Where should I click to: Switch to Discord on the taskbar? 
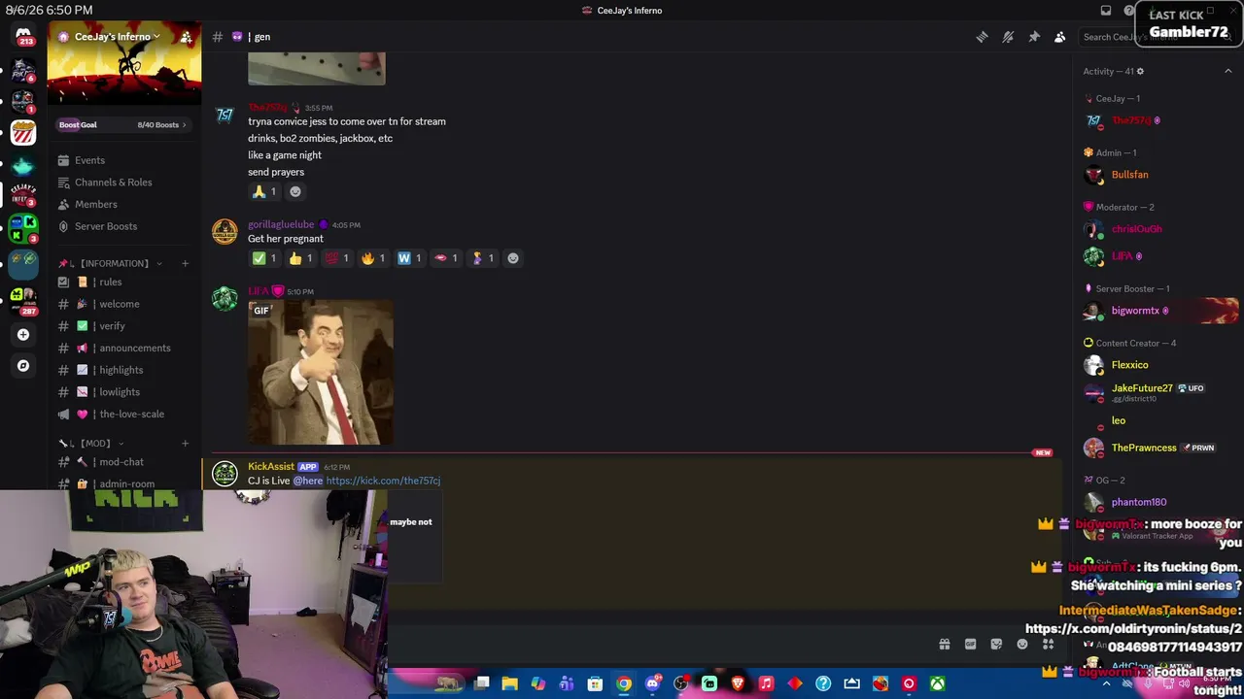tap(652, 684)
